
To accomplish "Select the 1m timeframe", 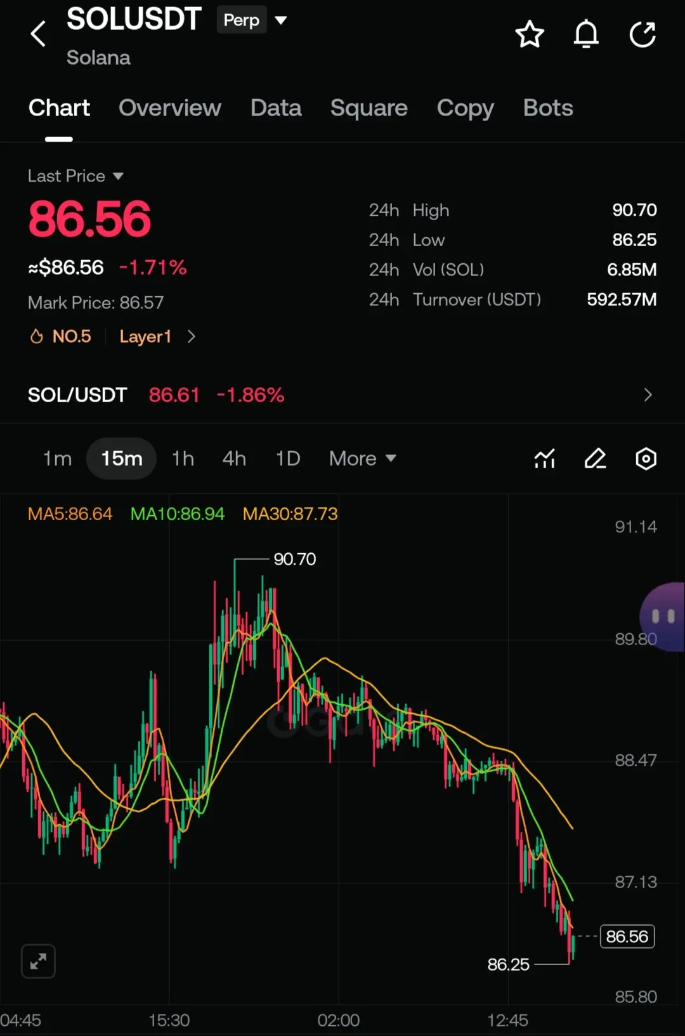I will pyautogui.click(x=57, y=458).
